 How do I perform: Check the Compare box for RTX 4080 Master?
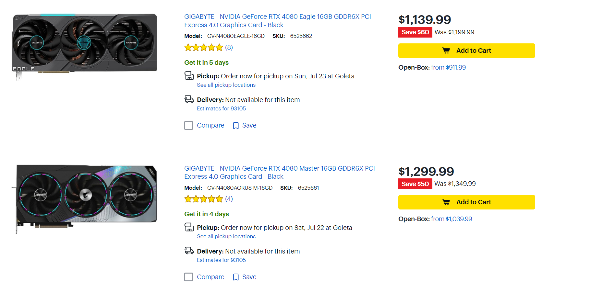tap(188, 277)
